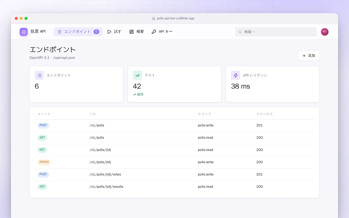Click the GET badge in the /v1/polls polls:read row
Screen dimensions: 349x218
pyautogui.click(x=42, y=138)
